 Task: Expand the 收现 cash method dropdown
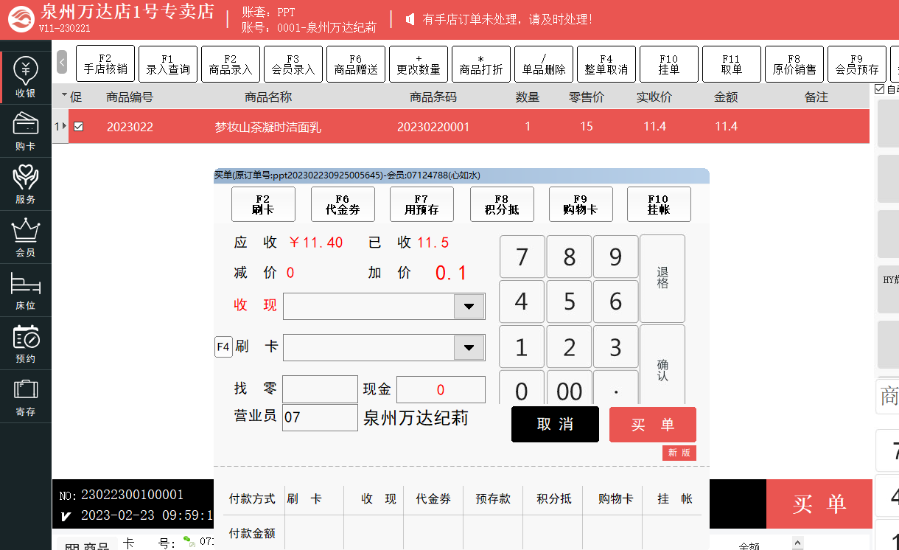click(x=469, y=306)
